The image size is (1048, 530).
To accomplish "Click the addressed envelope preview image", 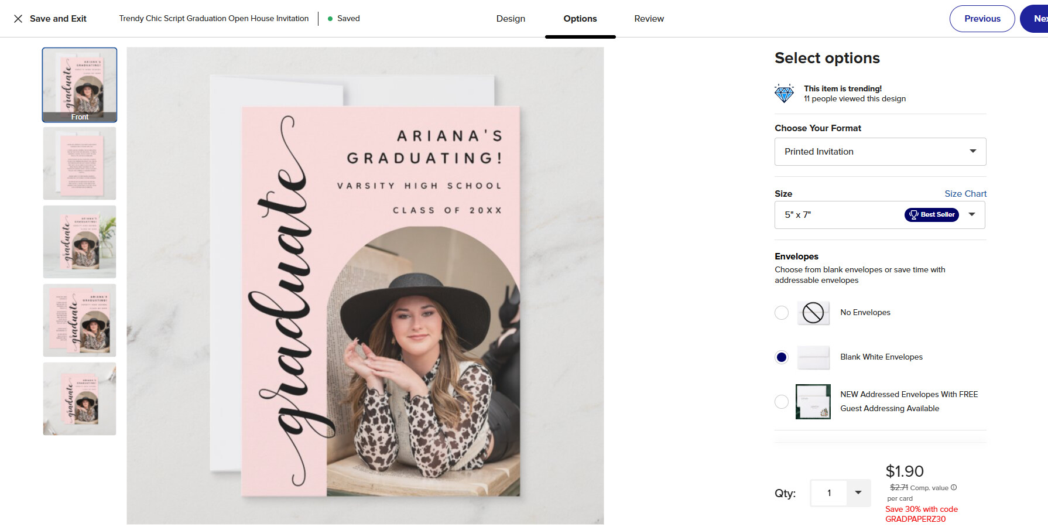I will tap(813, 402).
